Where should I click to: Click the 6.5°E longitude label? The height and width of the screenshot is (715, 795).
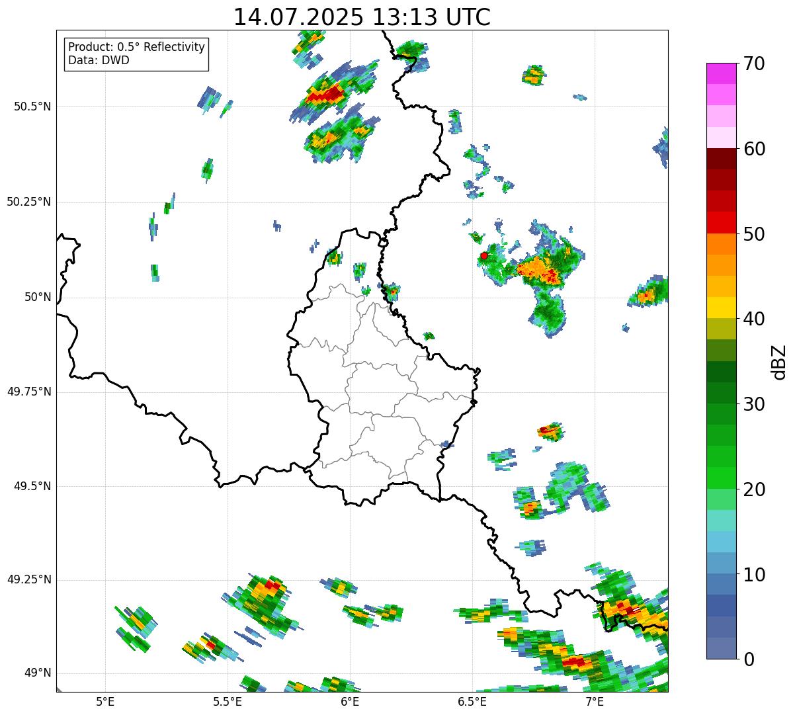(472, 702)
